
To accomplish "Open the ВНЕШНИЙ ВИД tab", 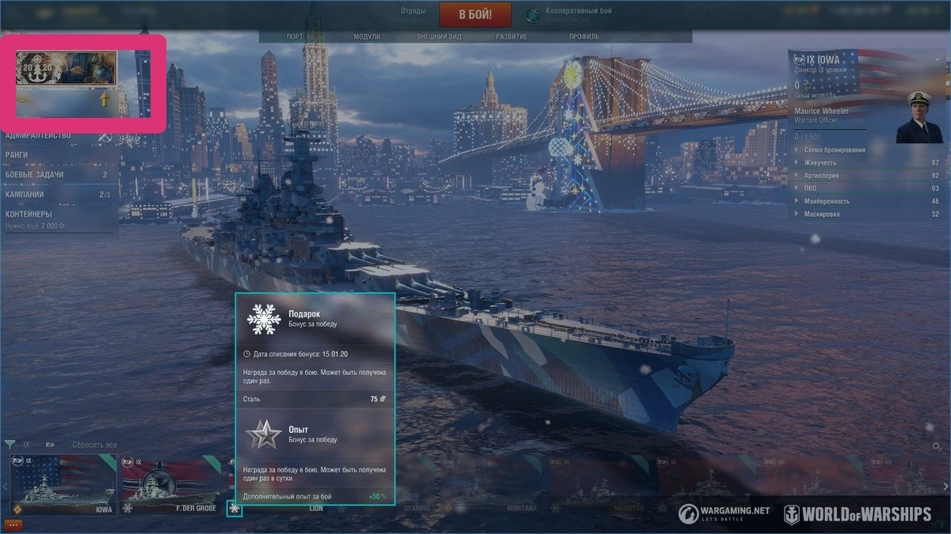I will 440,36.
